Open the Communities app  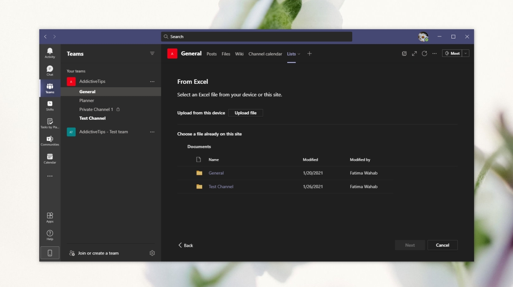50,141
